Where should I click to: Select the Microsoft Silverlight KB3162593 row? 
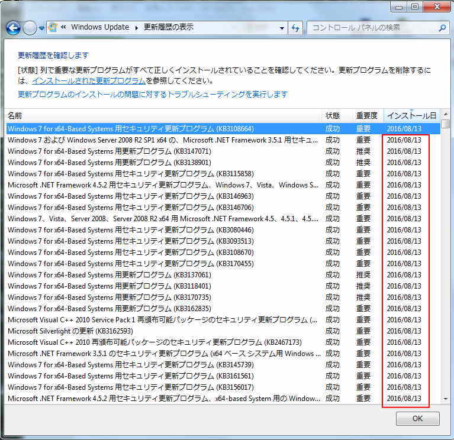pyautogui.click(x=223, y=331)
